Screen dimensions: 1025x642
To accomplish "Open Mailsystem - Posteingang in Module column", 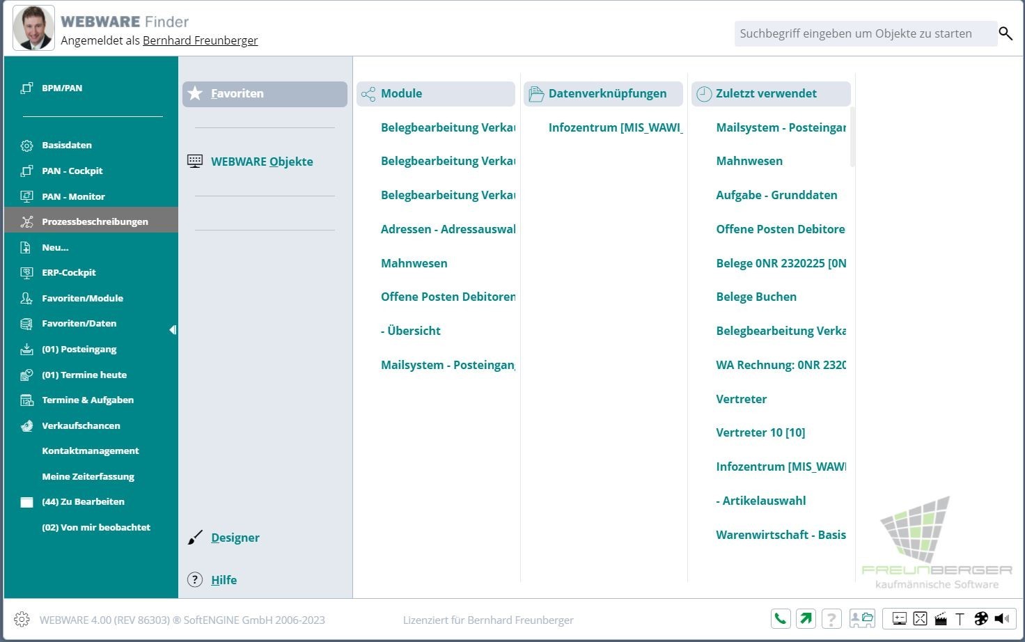I will (x=448, y=365).
